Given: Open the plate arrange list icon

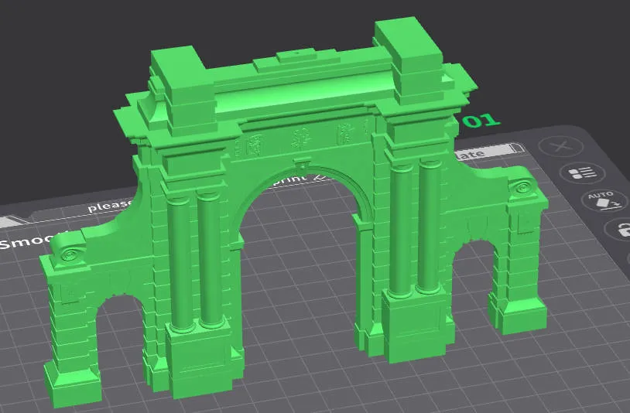Looking at the screenshot, I should pos(580,174).
